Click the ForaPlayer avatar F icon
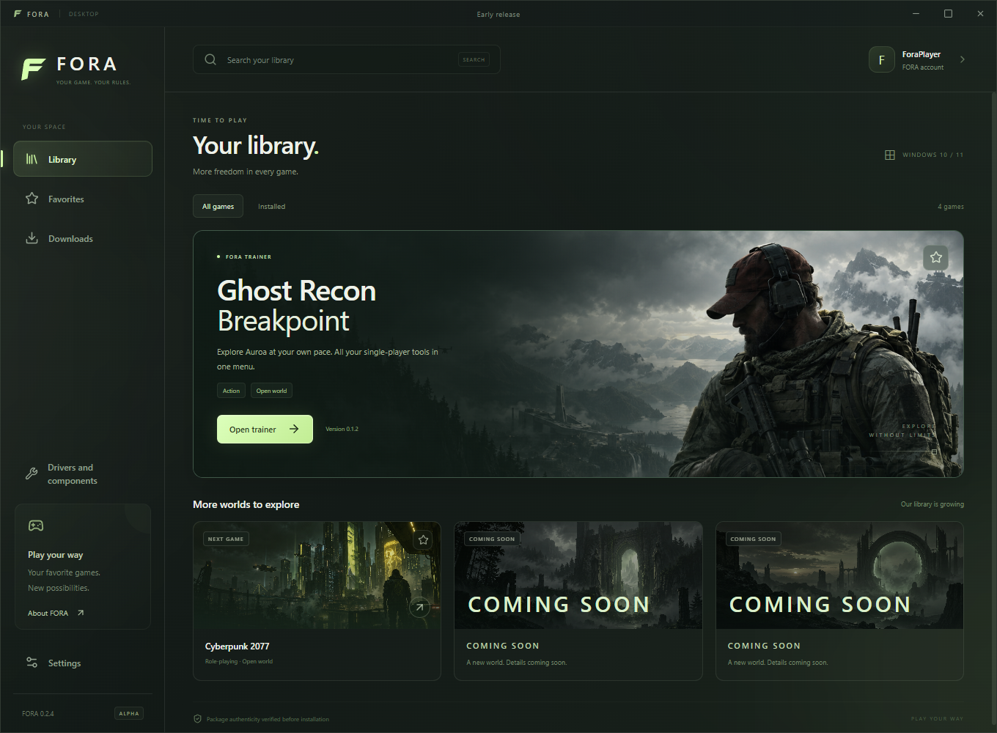The image size is (997, 733). (x=882, y=59)
